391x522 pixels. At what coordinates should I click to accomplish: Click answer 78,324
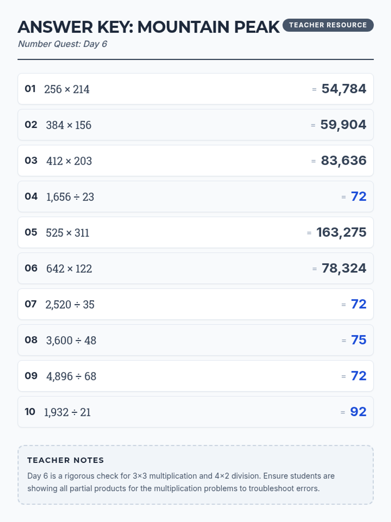[344, 268]
